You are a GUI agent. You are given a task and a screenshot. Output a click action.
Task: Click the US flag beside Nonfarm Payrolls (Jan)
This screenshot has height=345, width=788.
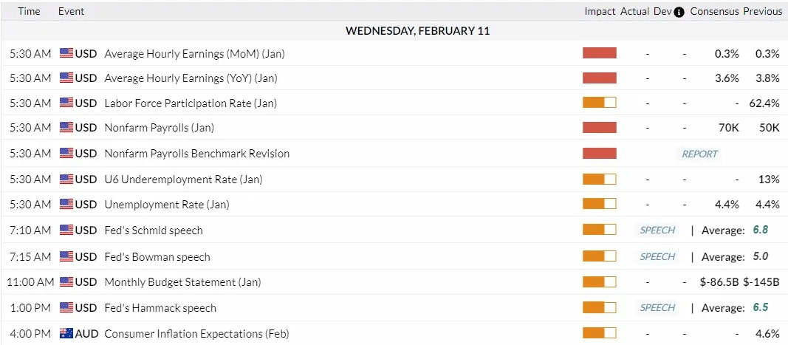[66, 128]
